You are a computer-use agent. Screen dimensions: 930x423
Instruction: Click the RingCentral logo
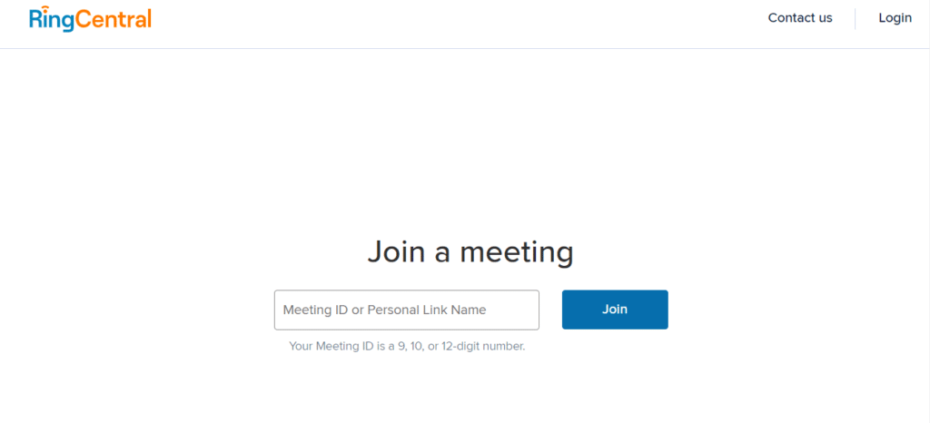coord(90,19)
